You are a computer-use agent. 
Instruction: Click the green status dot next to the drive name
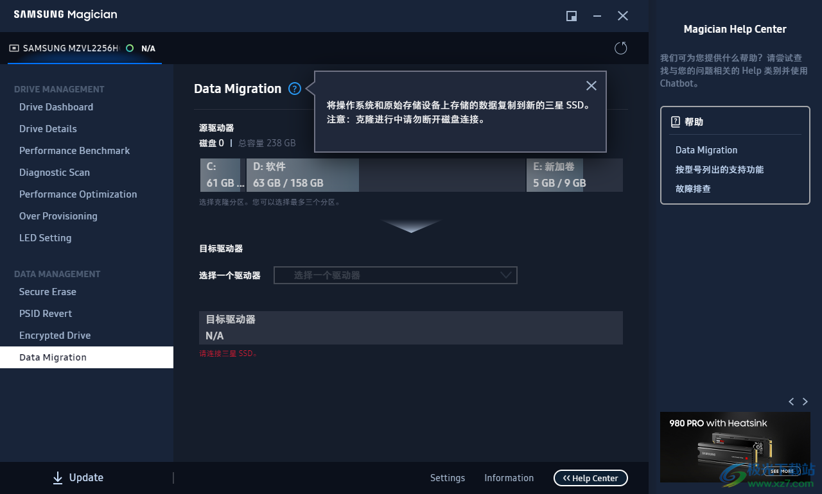click(x=130, y=47)
